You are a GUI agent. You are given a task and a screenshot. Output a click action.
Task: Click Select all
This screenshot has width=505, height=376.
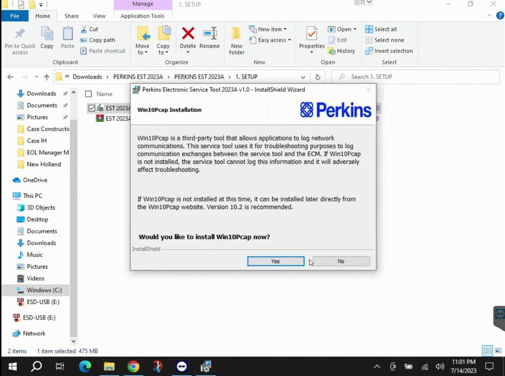coord(381,29)
